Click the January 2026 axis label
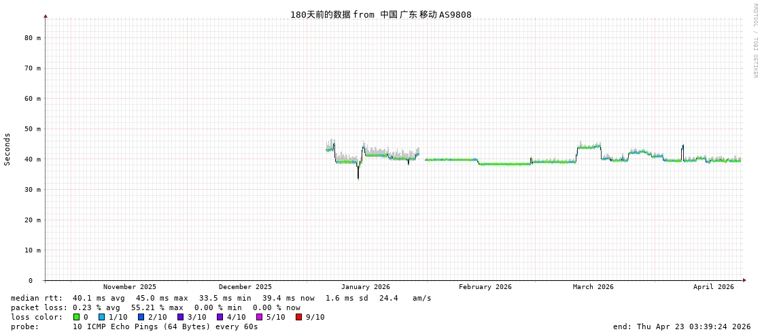This screenshot has height=336, width=762. pyautogui.click(x=365, y=287)
